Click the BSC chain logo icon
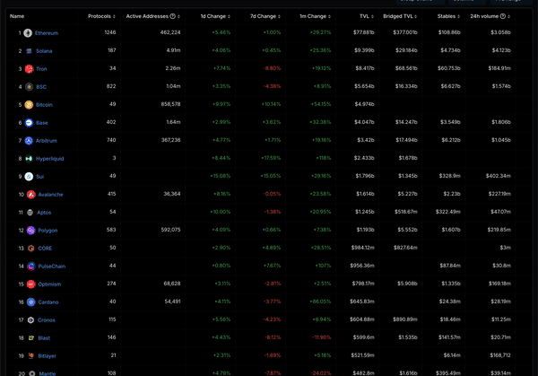 [30, 87]
